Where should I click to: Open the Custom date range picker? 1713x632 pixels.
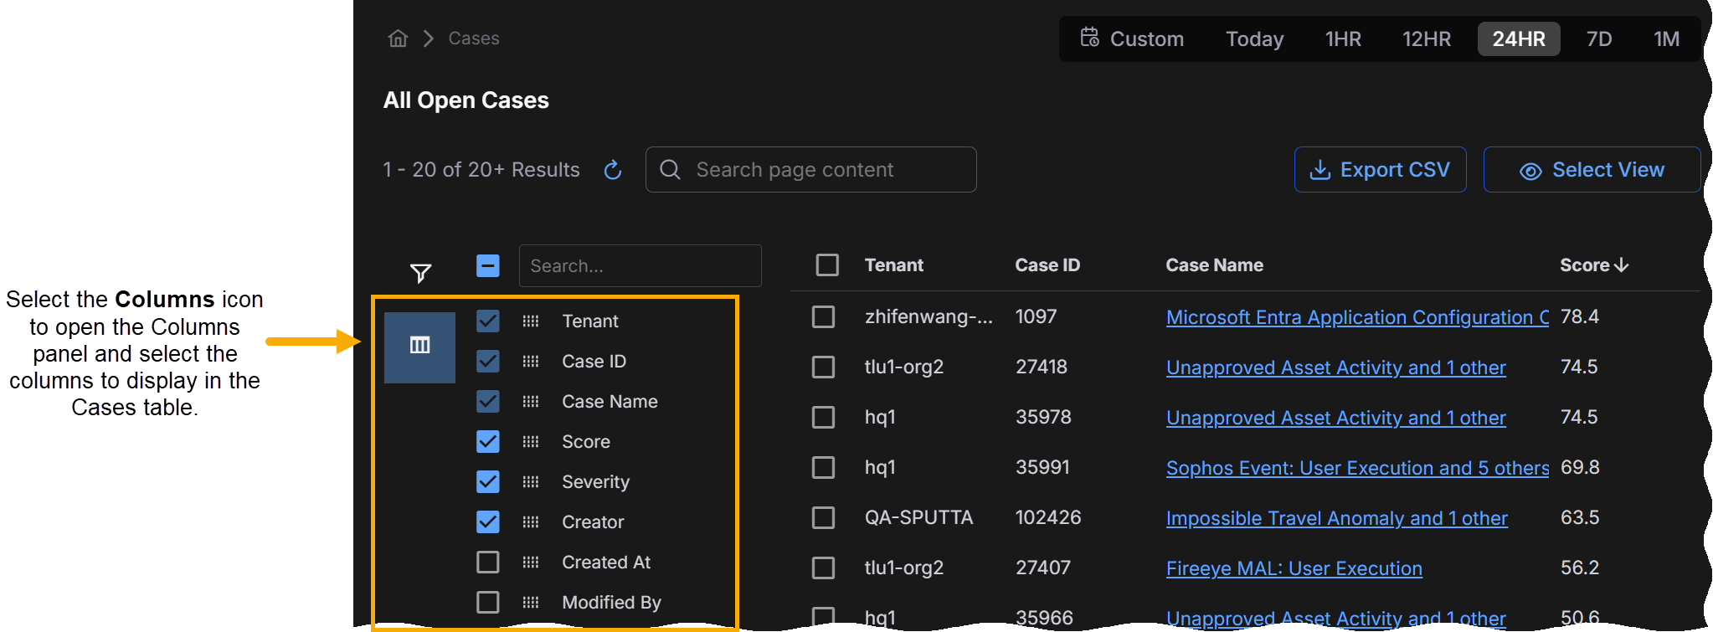[1132, 39]
